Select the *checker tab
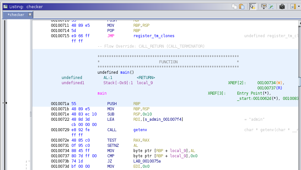 click(x=16, y=15)
